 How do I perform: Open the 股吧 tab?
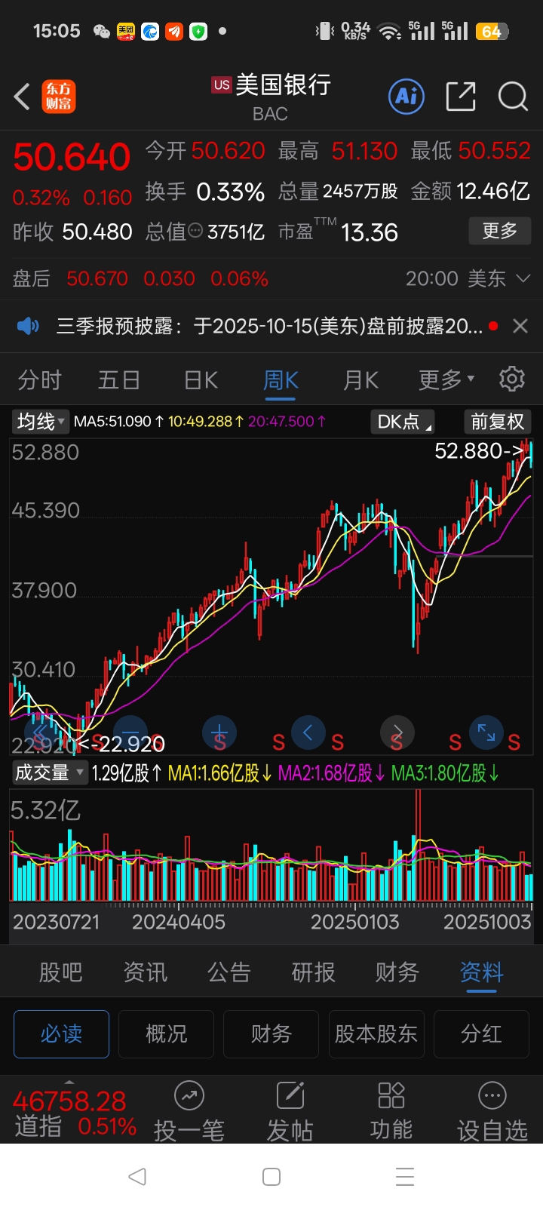click(x=61, y=972)
